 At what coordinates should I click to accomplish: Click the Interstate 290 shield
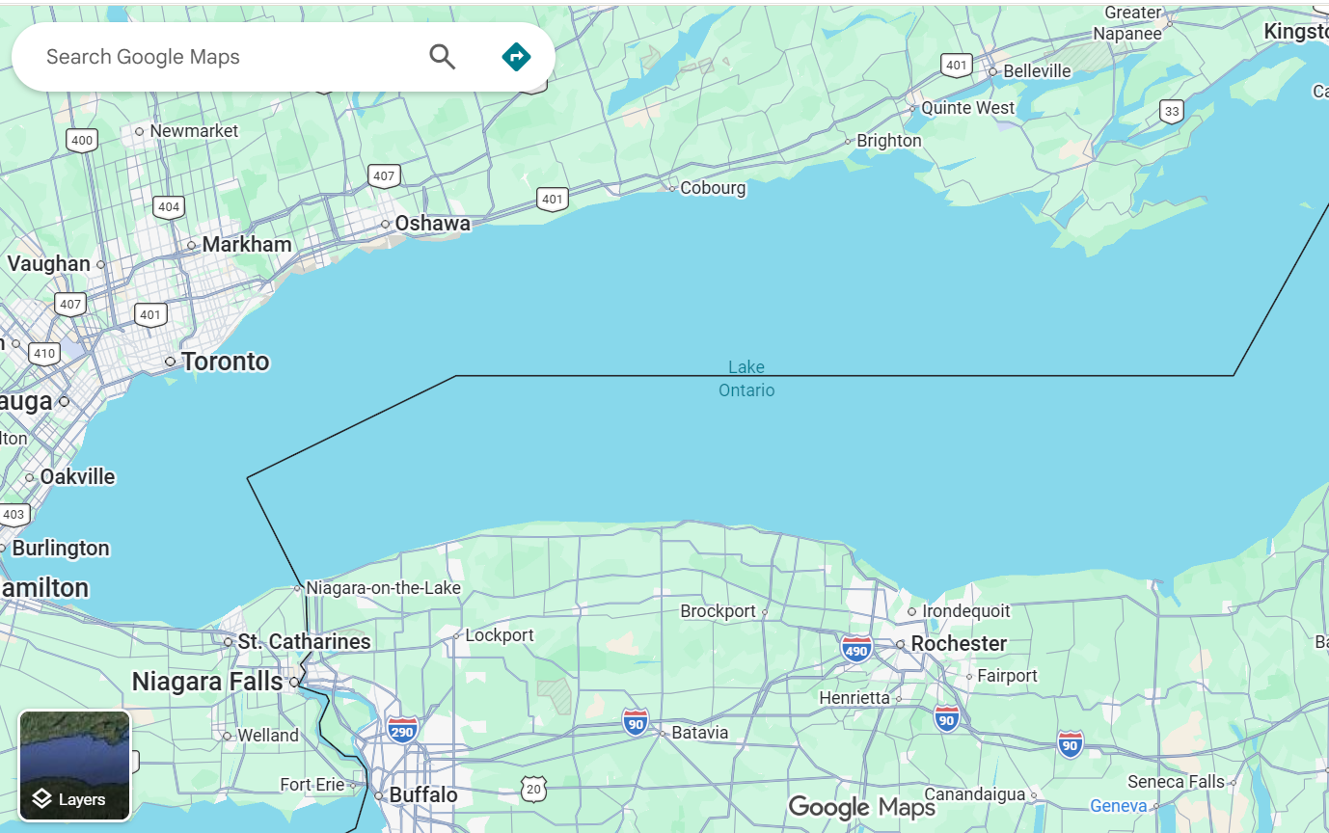[403, 729]
